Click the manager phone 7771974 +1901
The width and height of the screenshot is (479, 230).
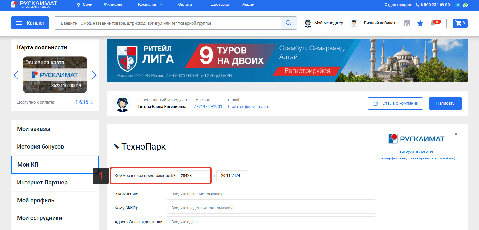click(208, 106)
